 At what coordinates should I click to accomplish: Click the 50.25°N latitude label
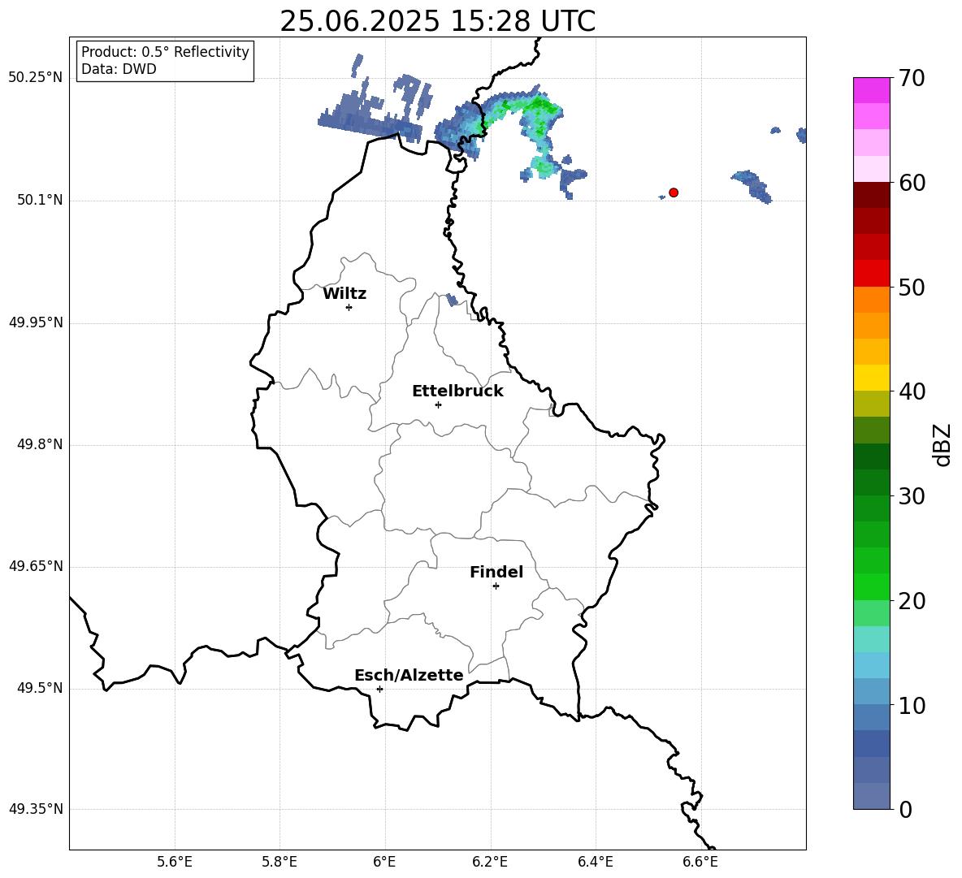point(35,78)
